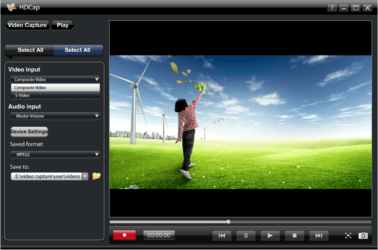Click the play triangle in the playback bar

pyautogui.click(x=270, y=236)
